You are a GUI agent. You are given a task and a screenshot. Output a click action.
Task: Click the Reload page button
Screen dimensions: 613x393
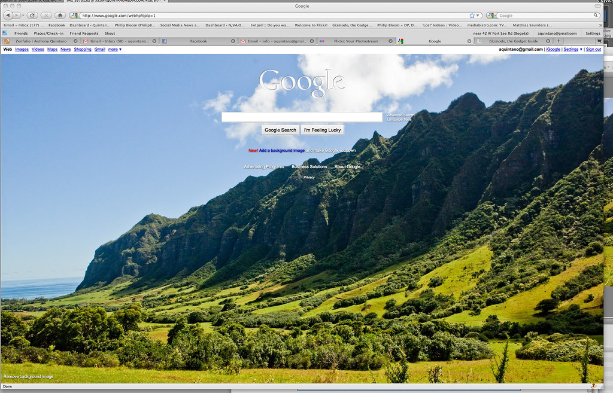pos(33,15)
